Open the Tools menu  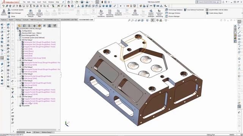click(x=44, y=2)
